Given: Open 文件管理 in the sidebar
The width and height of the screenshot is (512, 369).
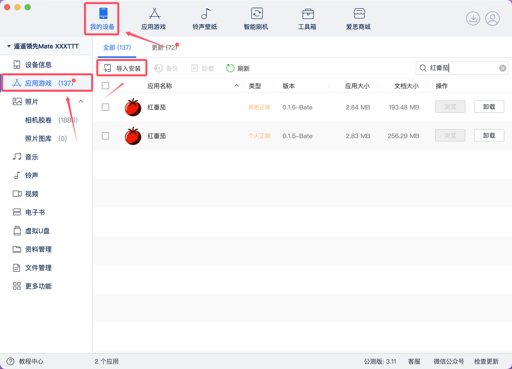Looking at the screenshot, I should [46, 268].
